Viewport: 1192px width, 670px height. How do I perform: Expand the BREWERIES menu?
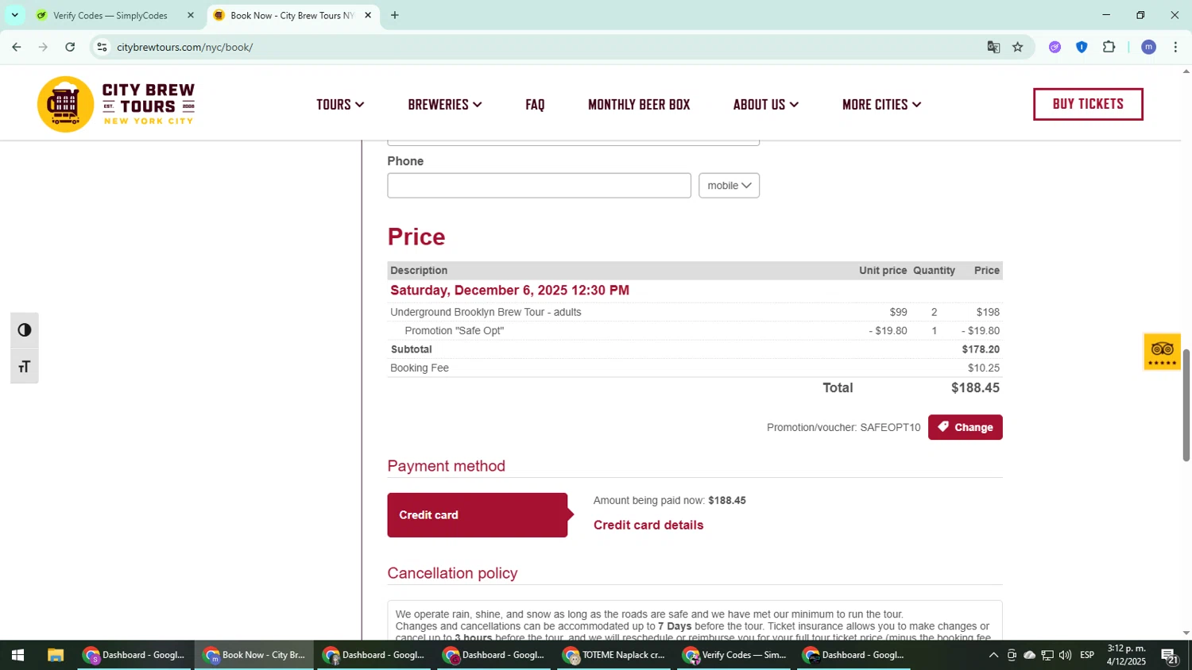[x=445, y=105]
